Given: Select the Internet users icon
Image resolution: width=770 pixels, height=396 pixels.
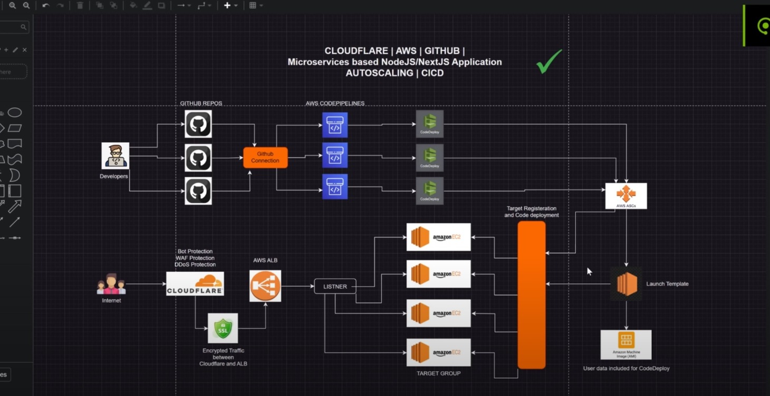Looking at the screenshot, I should [x=111, y=284].
